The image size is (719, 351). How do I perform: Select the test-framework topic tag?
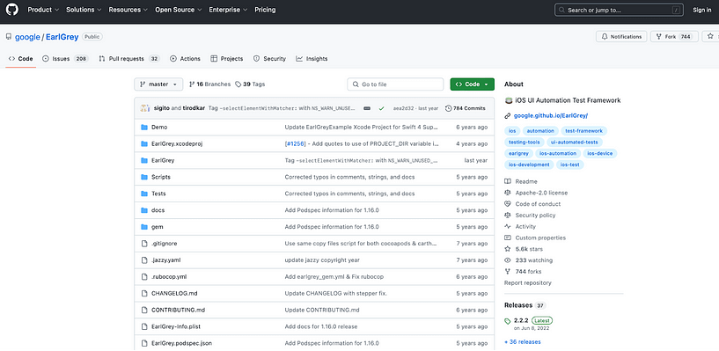pyautogui.click(x=583, y=131)
